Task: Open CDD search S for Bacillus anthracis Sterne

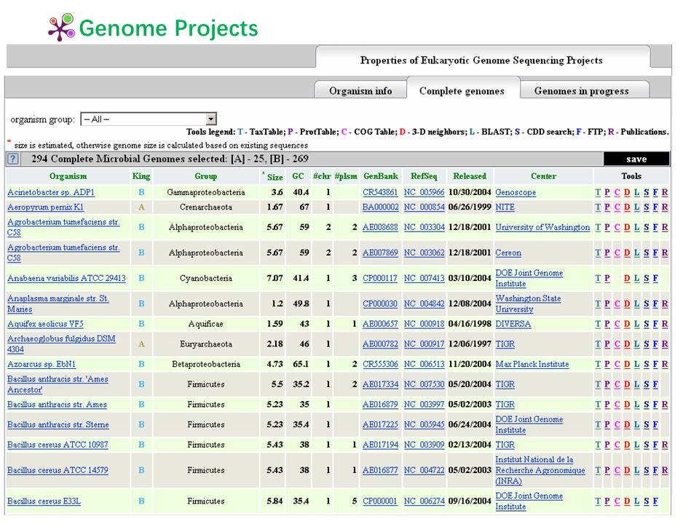Action: point(647,425)
